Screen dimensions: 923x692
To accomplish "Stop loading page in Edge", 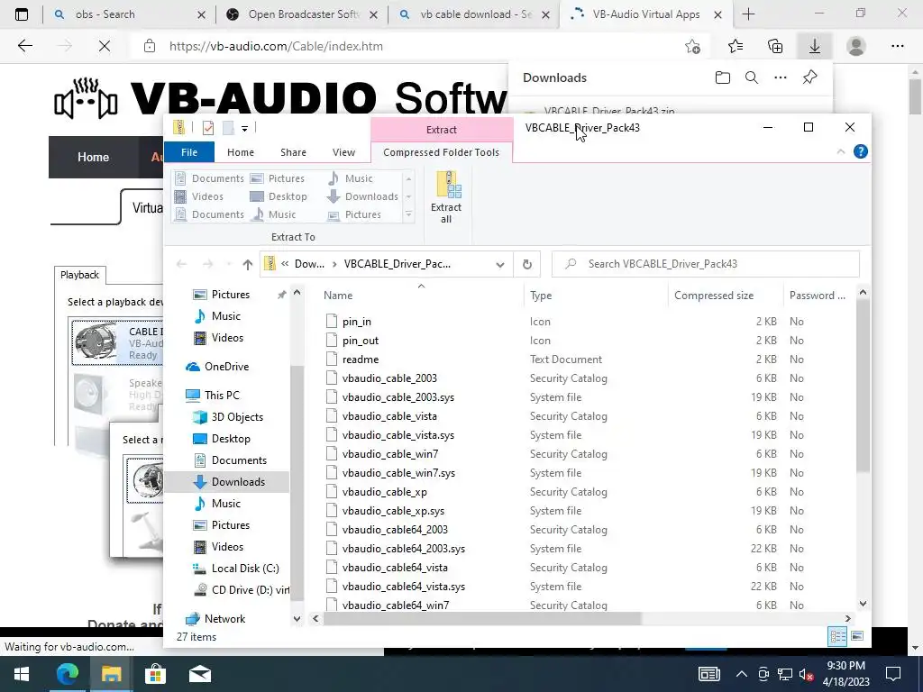I will (x=105, y=46).
